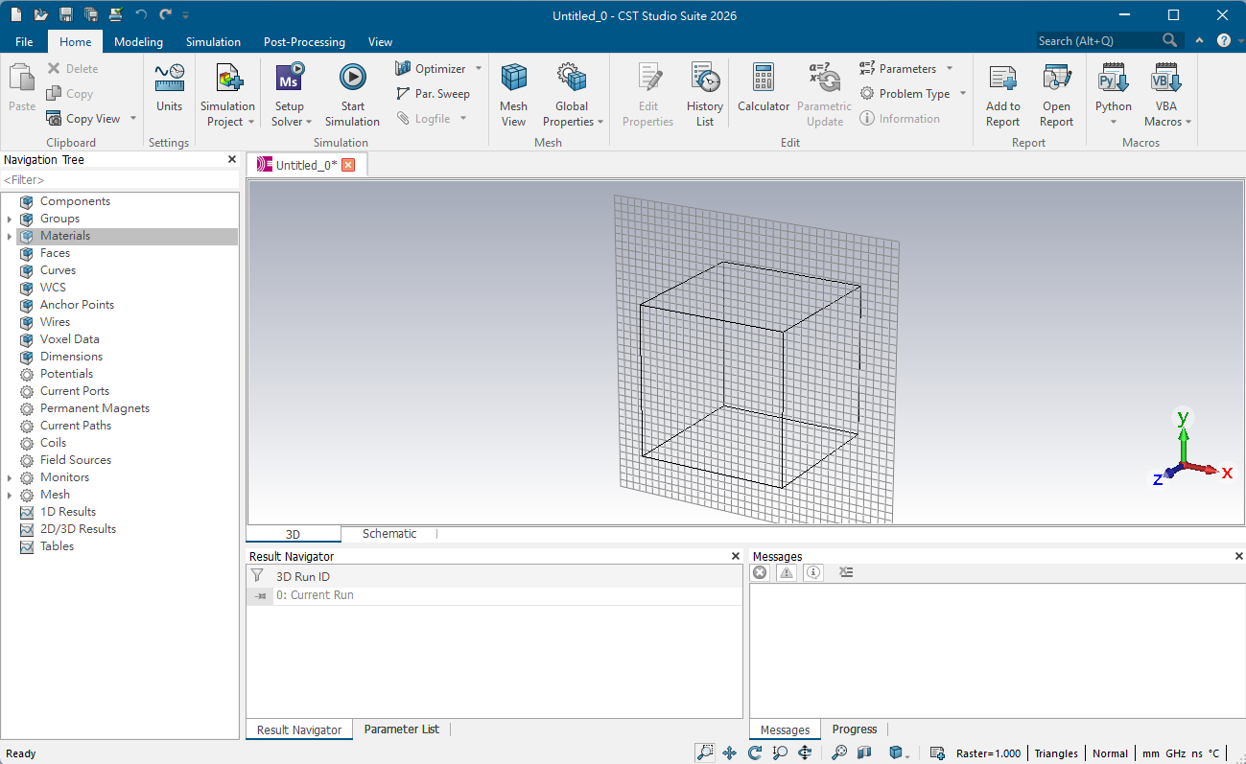Click Copy View button

pyautogui.click(x=83, y=119)
